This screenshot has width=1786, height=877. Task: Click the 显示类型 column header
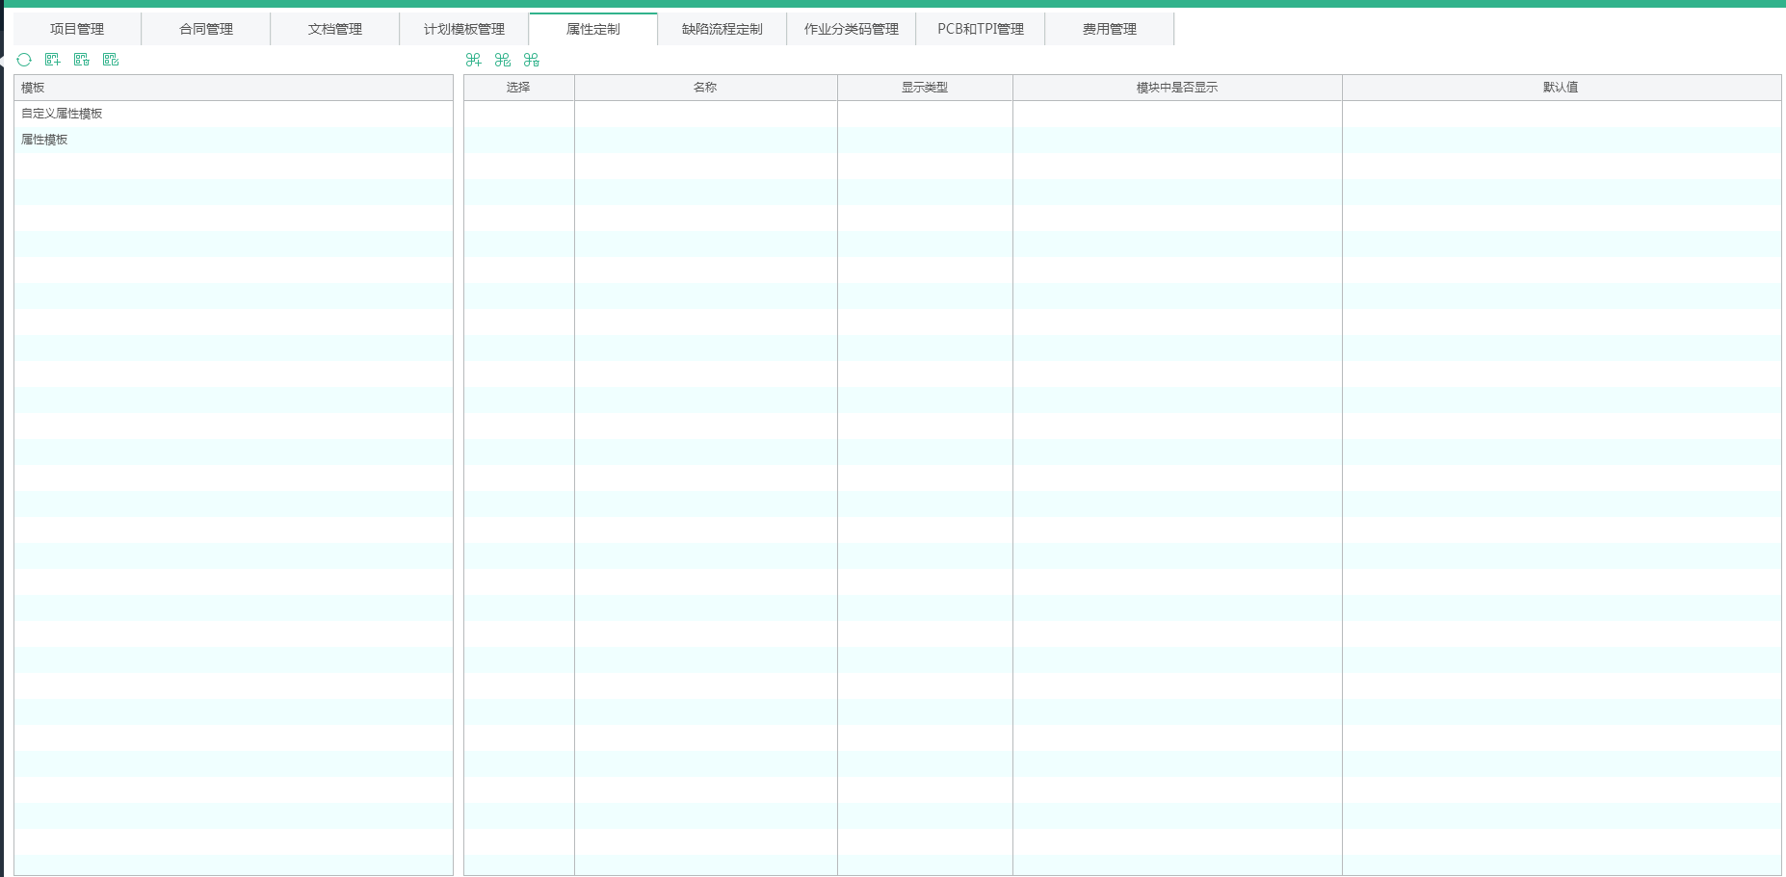925,88
